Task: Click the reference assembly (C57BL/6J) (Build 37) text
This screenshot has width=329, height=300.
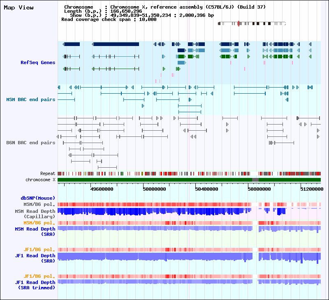Action: (208, 7)
